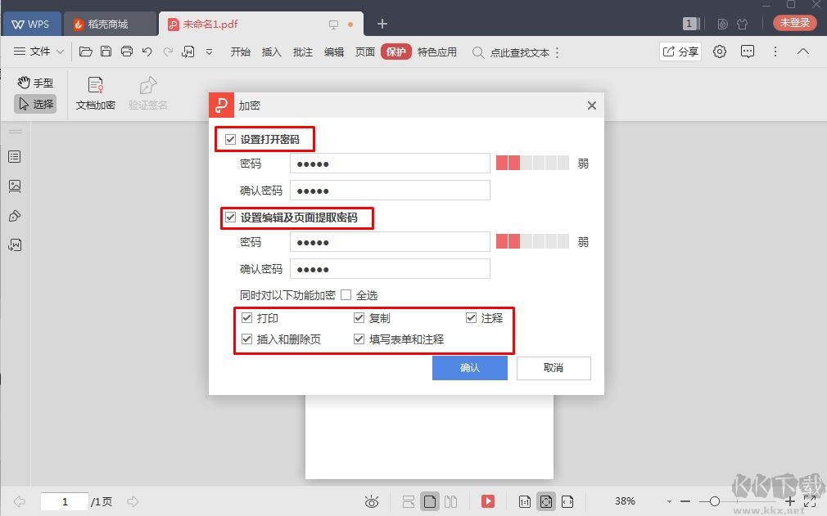Open the annotation pen sidebar icon
This screenshot has width=827, height=516.
pos(15,216)
